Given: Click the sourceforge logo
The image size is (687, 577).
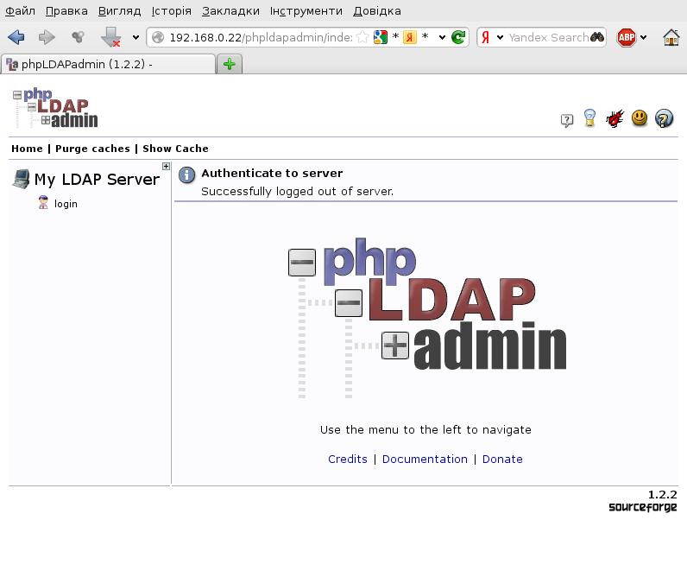Looking at the screenshot, I should point(643,507).
